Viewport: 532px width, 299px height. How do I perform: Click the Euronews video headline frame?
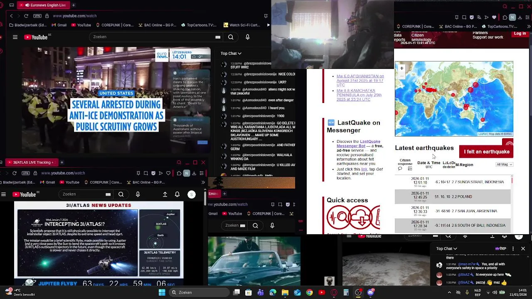(x=116, y=100)
